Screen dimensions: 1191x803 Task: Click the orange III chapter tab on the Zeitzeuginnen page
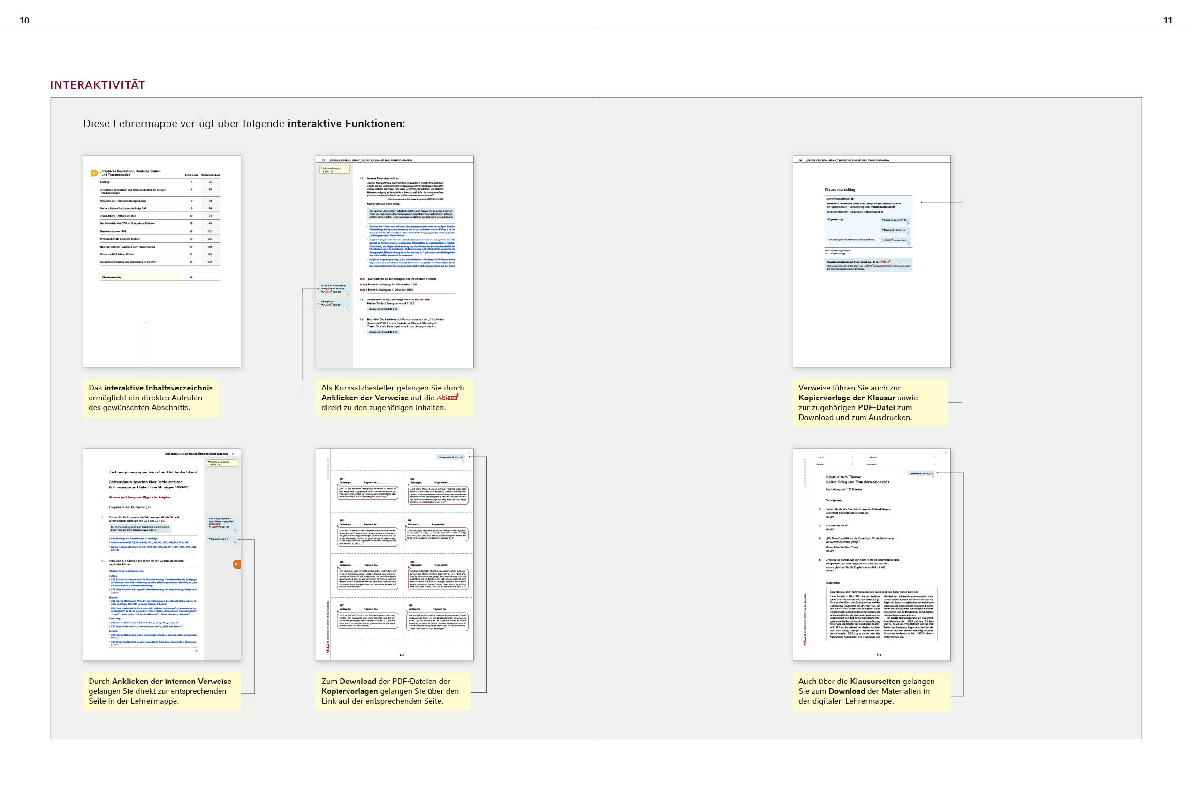tap(236, 564)
